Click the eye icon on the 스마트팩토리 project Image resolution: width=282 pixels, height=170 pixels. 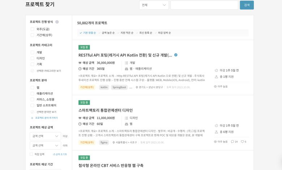coord(215,141)
